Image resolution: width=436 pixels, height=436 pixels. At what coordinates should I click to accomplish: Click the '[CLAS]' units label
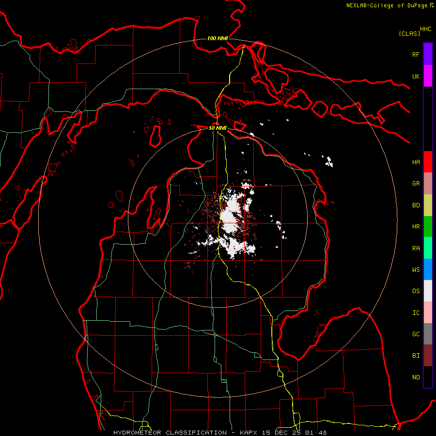(x=409, y=33)
